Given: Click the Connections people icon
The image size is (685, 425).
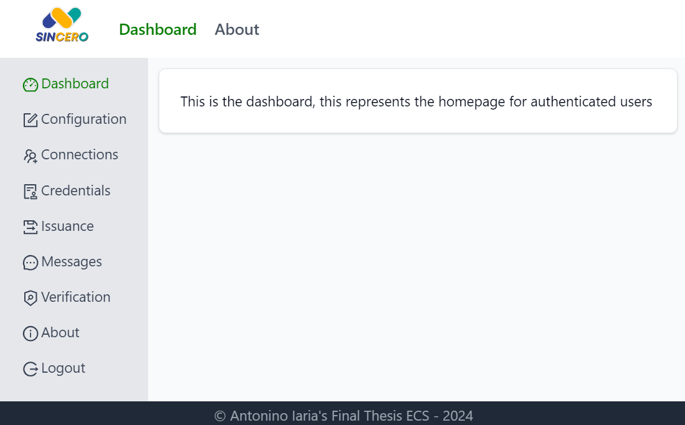Looking at the screenshot, I should (x=30, y=156).
